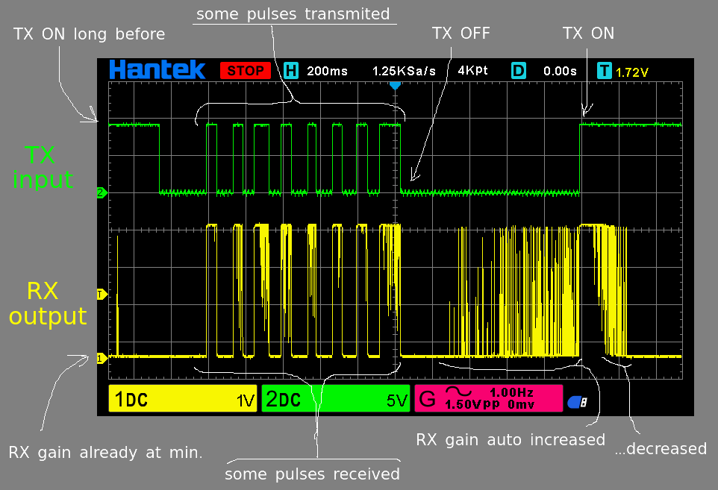
Task: Open the 1.72V trigger level value
Action: point(632,72)
